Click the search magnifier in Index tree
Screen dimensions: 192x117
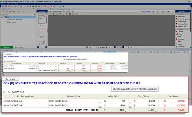pos(34,14)
